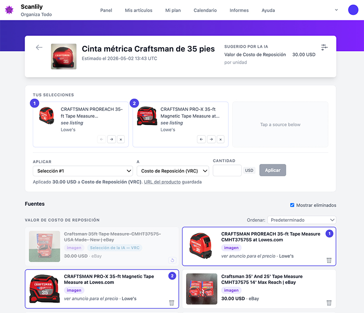The width and height of the screenshot is (364, 313).
Task: Open Panel in the navigation
Action: click(x=106, y=10)
